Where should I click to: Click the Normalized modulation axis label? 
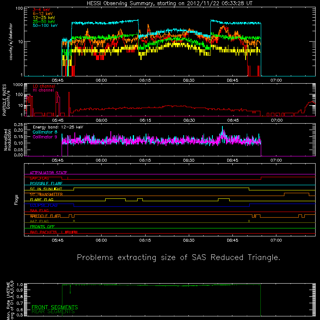8,140
